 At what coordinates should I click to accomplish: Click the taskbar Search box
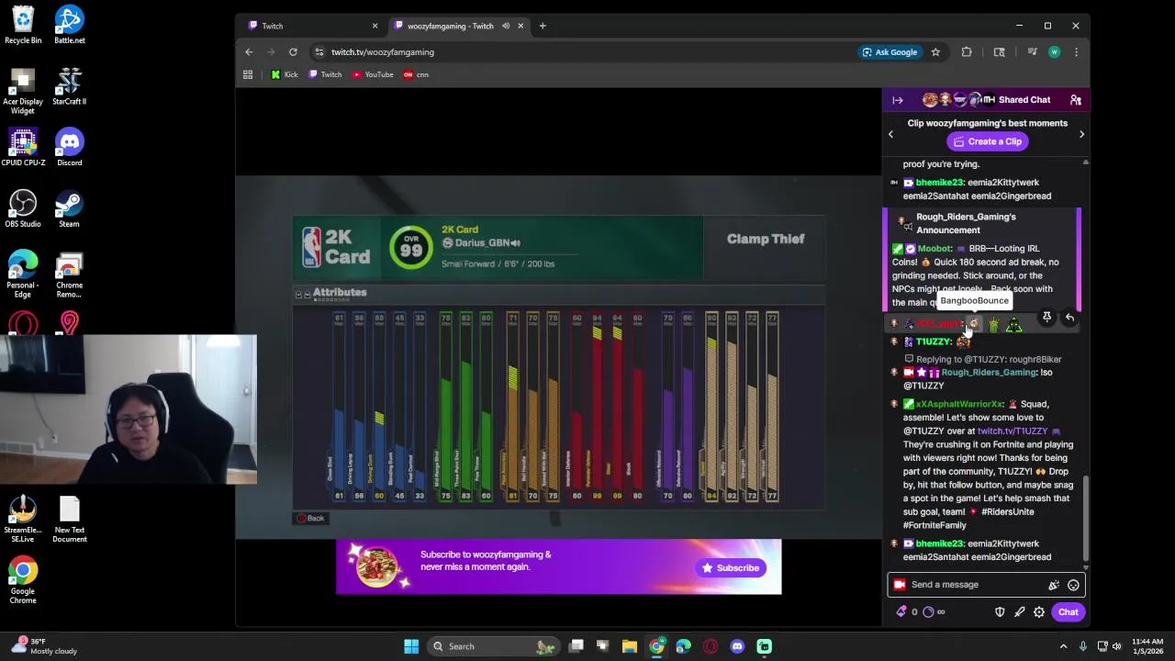[x=496, y=646]
